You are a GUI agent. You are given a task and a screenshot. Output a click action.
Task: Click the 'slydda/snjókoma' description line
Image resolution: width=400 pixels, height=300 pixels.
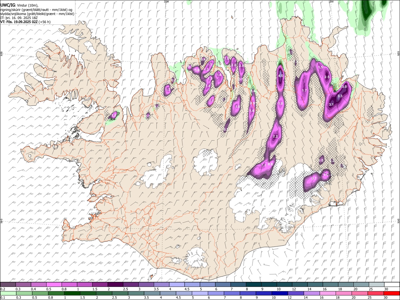click(x=37, y=14)
